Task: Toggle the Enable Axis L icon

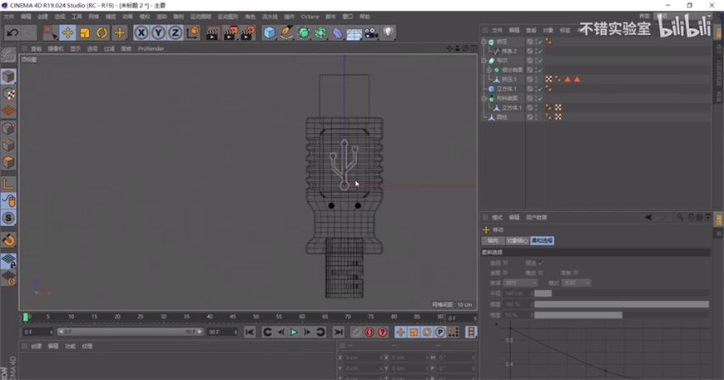Action: point(8,184)
